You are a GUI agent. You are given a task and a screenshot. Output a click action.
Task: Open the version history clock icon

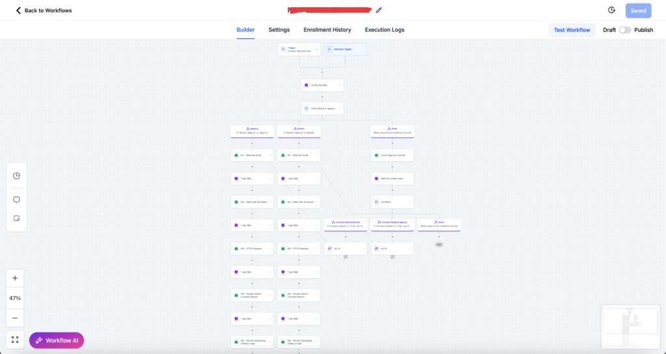click(x=611, y=10)
